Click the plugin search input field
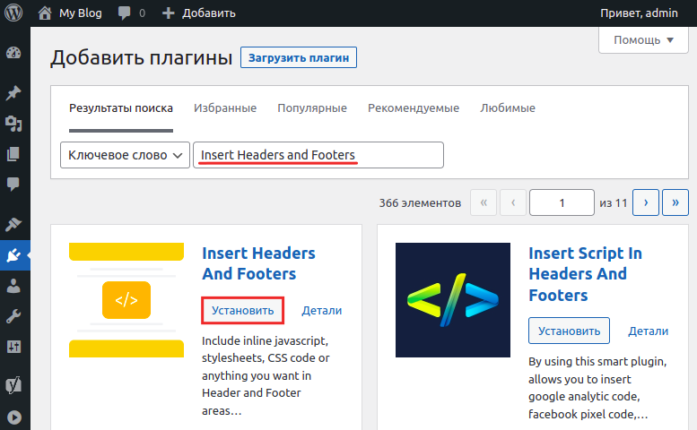 tap(318, 155)
